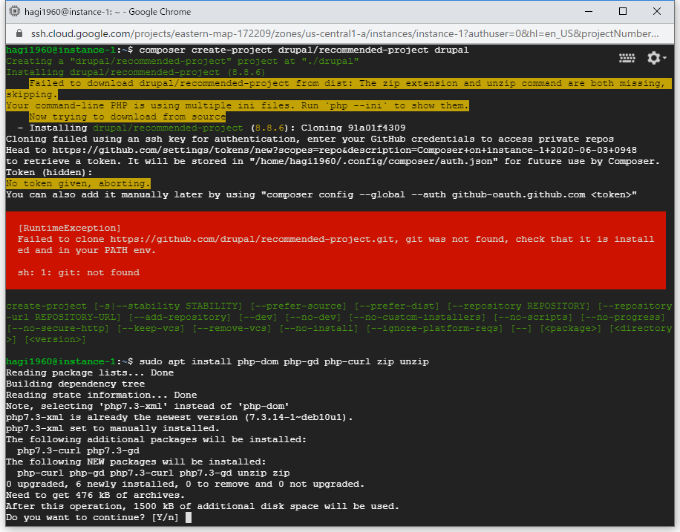
Task: Click the github.com/settings/tokens/new URL
Action: click(x=344, y=151)
